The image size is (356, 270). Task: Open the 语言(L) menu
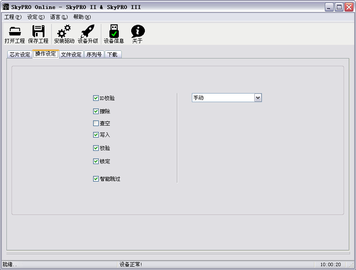[59, 17]
